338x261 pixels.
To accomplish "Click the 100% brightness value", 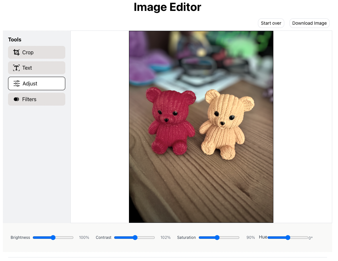I will coord(84,238).
